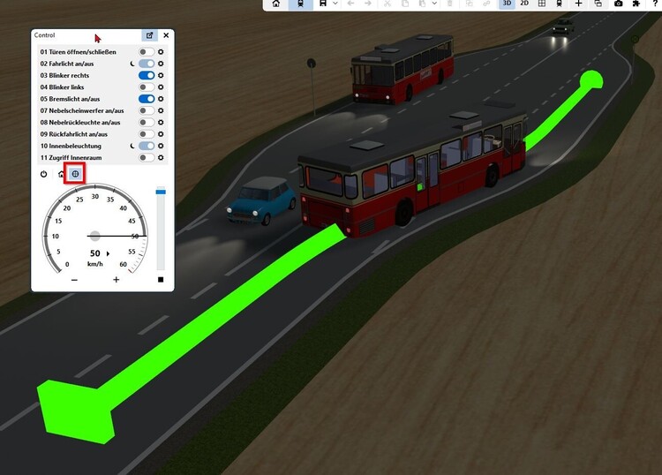This screenshot has width=662, height=475.
Task: Toggle 02 Fahrlicht an/aus switch
Action: coord(147,64)
